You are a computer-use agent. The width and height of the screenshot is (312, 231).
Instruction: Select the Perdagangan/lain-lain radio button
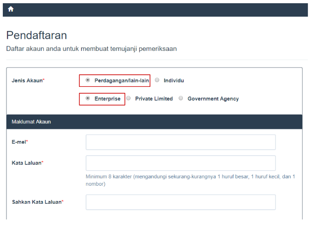(88, 80)
